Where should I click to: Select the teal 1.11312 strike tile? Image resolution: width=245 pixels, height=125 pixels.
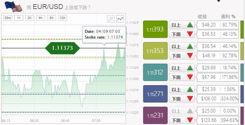pos(155,72)
